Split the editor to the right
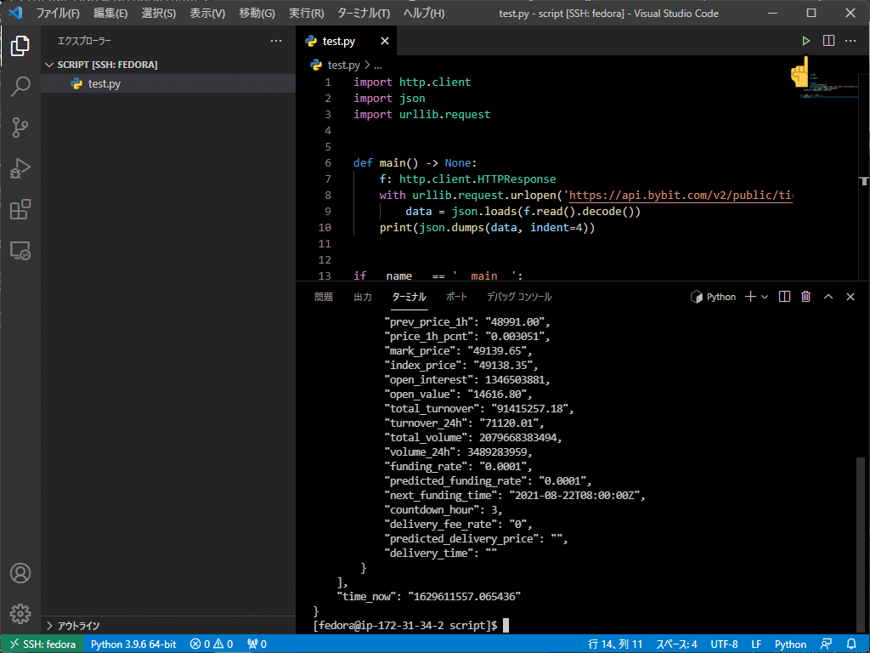The width and height of the screenshot is (870, 653). click(828, 41)
